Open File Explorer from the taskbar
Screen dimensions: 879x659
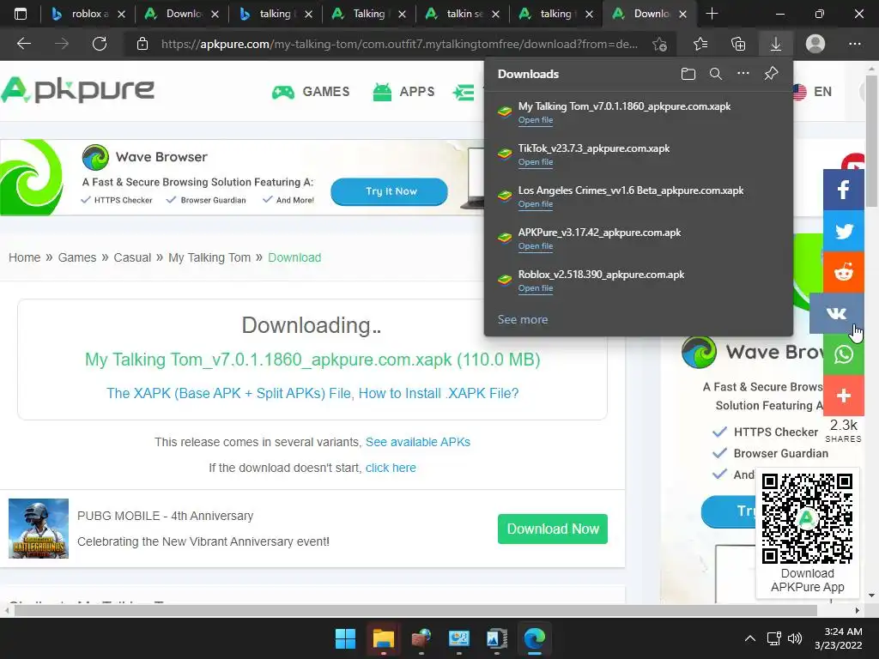384,638
